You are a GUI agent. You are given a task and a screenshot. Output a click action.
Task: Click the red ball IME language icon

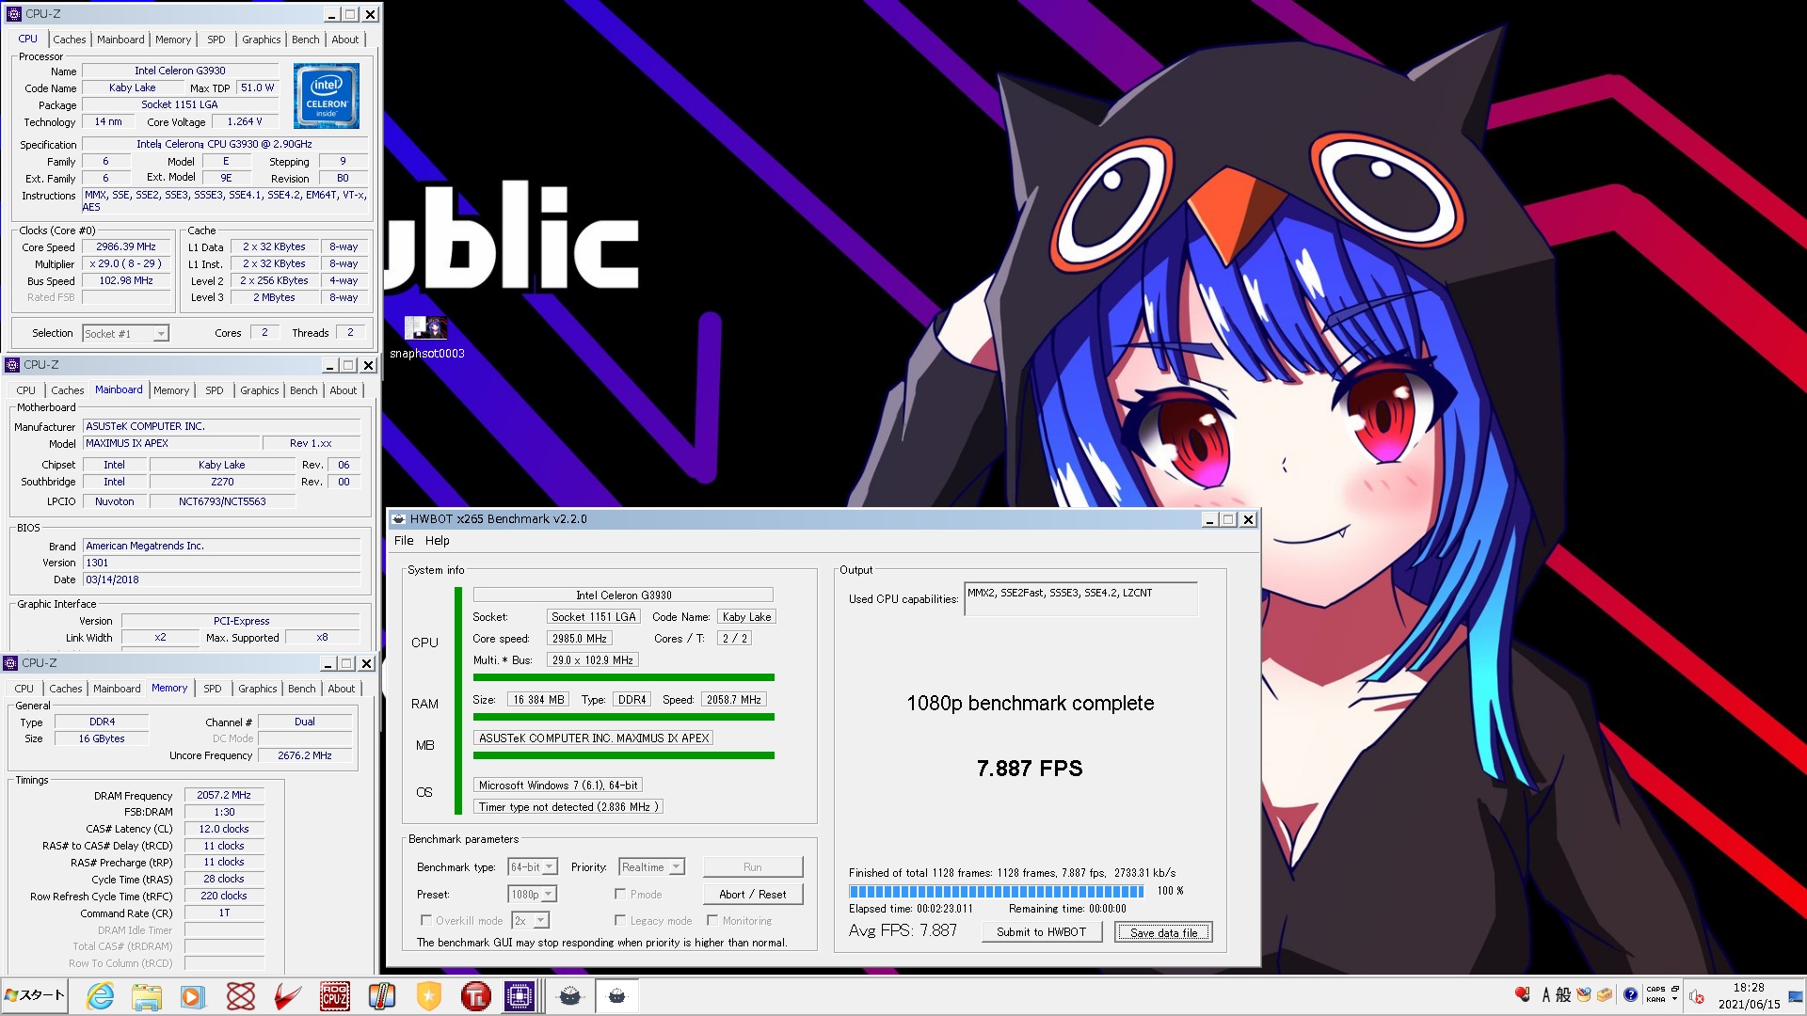point(1522,994)
